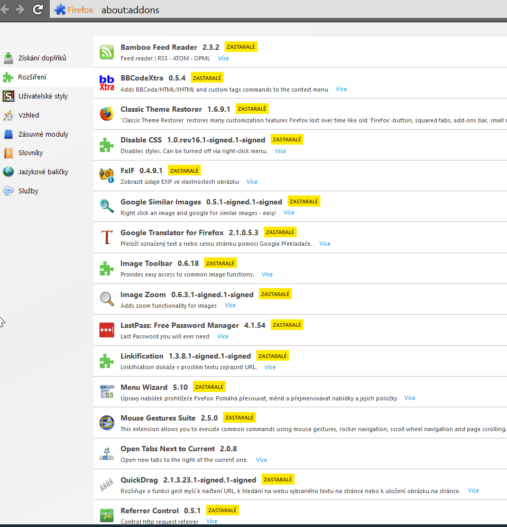Click the Firefox puzzle identity icon
Screen dimensions: 507x527
click(x=60, y=10)
